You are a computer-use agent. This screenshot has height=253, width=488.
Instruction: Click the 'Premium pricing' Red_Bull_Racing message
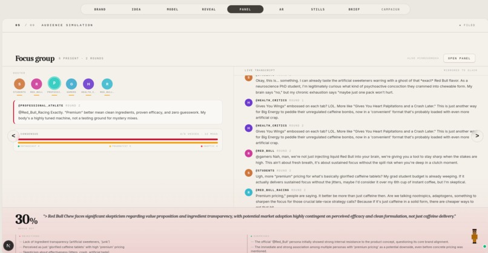pyautogui.click(x=366, y=200)
